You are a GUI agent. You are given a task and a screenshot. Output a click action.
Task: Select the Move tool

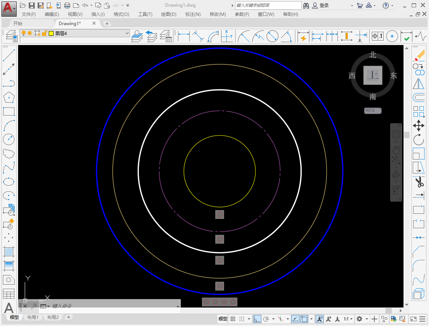pos(419,126)
